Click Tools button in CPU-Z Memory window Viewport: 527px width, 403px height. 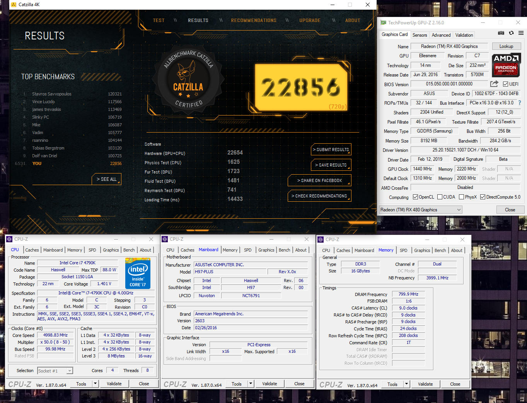point(392,384)
